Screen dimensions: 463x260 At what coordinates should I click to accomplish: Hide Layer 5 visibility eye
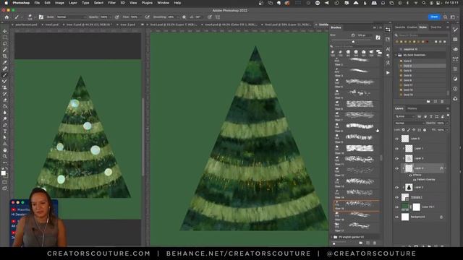pos(397,139)
